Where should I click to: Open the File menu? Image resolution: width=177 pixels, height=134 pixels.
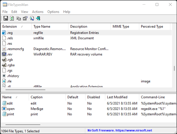(x=5, y=12)
